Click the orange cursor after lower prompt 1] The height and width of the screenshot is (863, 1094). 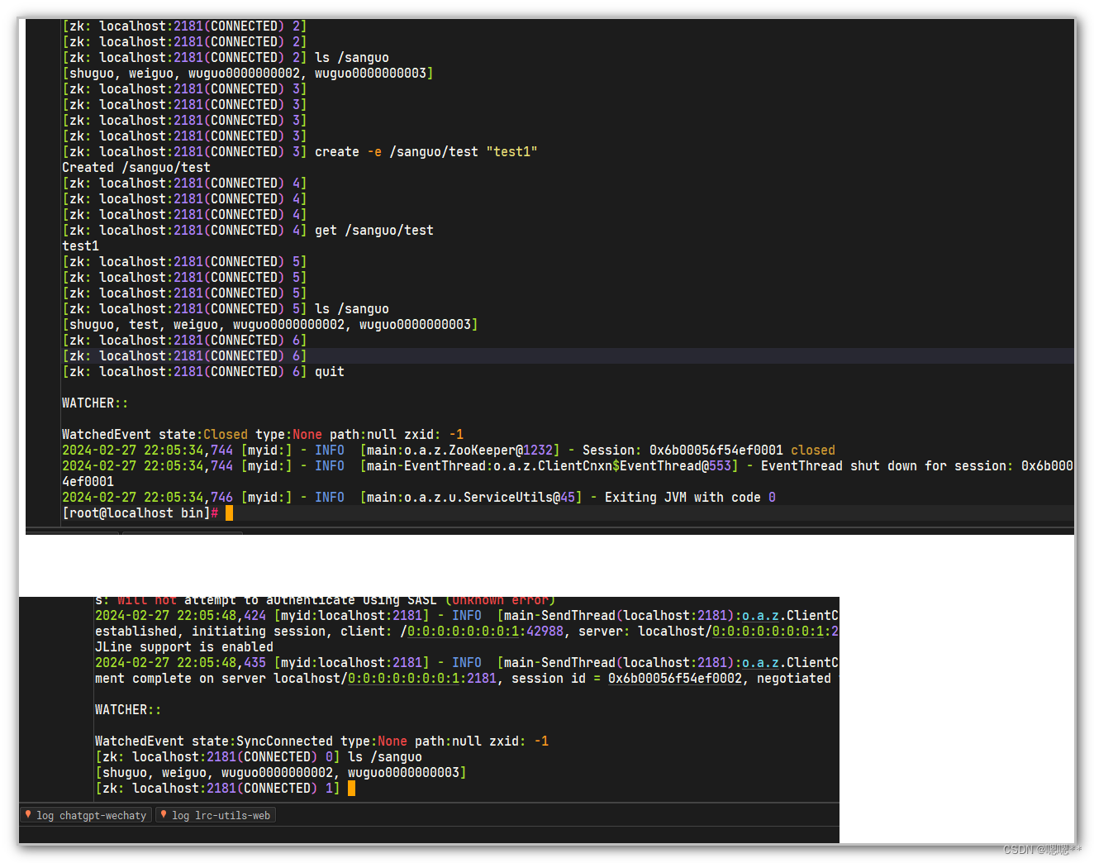coord(351,789)
